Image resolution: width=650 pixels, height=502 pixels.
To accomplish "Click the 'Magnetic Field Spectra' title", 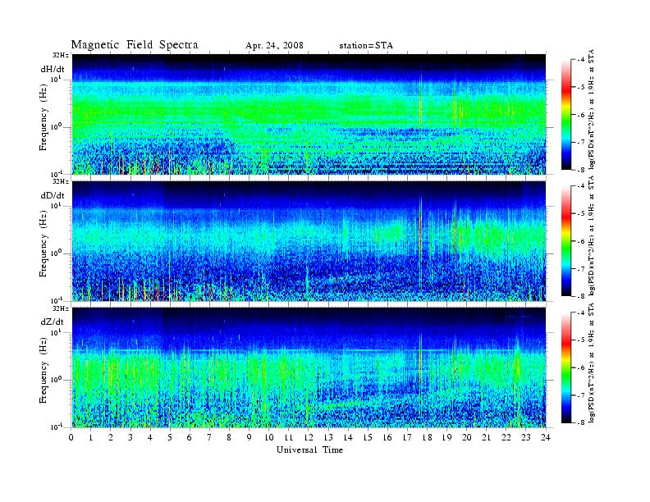I will tap(135, 45).
